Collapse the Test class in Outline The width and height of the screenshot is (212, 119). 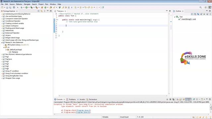point(175,17)
